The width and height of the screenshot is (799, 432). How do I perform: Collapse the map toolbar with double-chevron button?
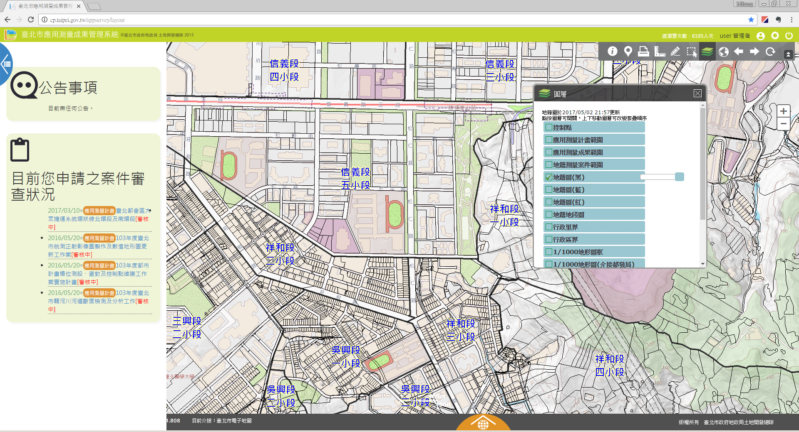pyautogui.click(x=788, y=54)
